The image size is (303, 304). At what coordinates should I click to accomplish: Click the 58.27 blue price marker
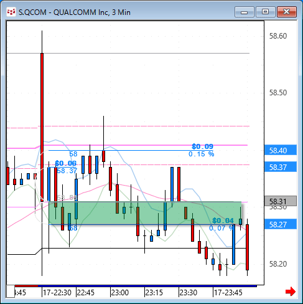click(281, 224)
